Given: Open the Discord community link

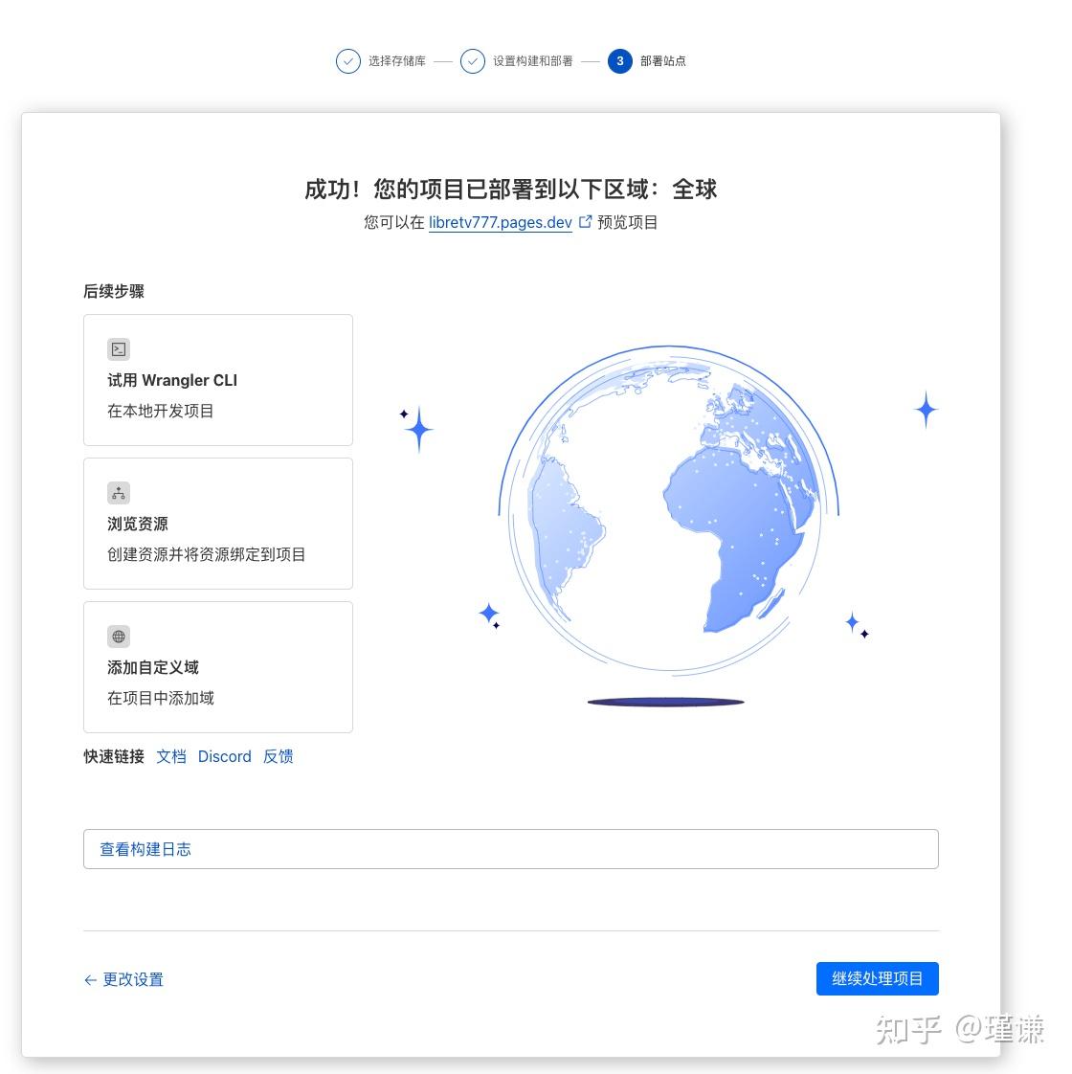Looking at the screenshot, I should (x=224, y=756).
